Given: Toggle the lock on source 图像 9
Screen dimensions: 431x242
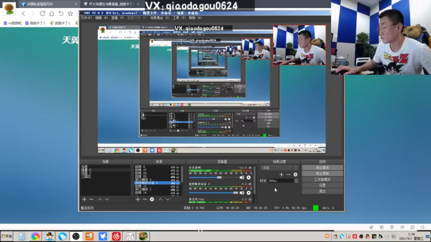Looking at the screenshot, I should point(178,167).
